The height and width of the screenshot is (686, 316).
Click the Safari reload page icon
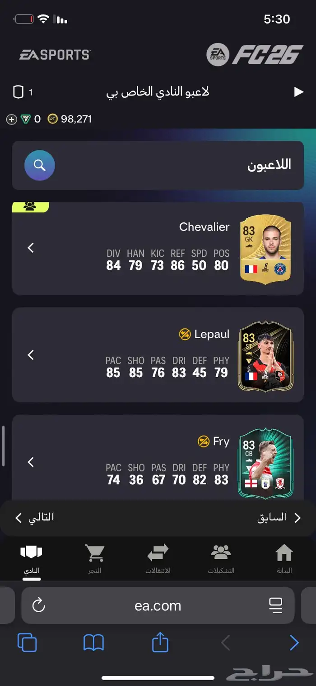pyautogui.click(x=39, y=605)
